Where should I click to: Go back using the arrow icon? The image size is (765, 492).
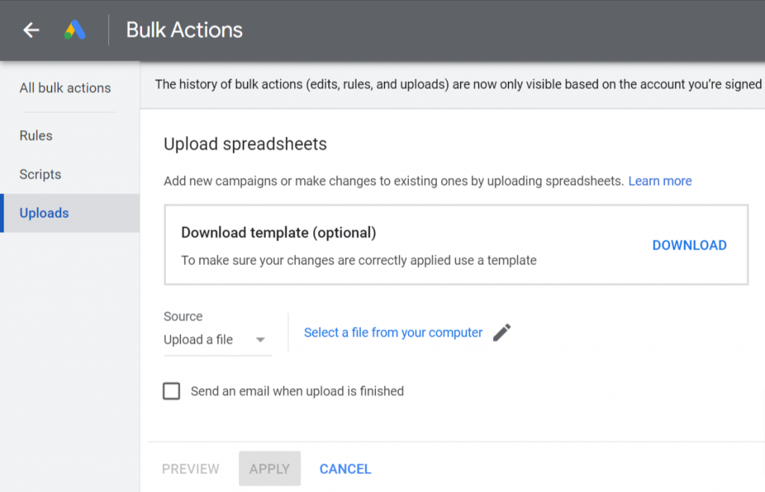pos(31,30)
